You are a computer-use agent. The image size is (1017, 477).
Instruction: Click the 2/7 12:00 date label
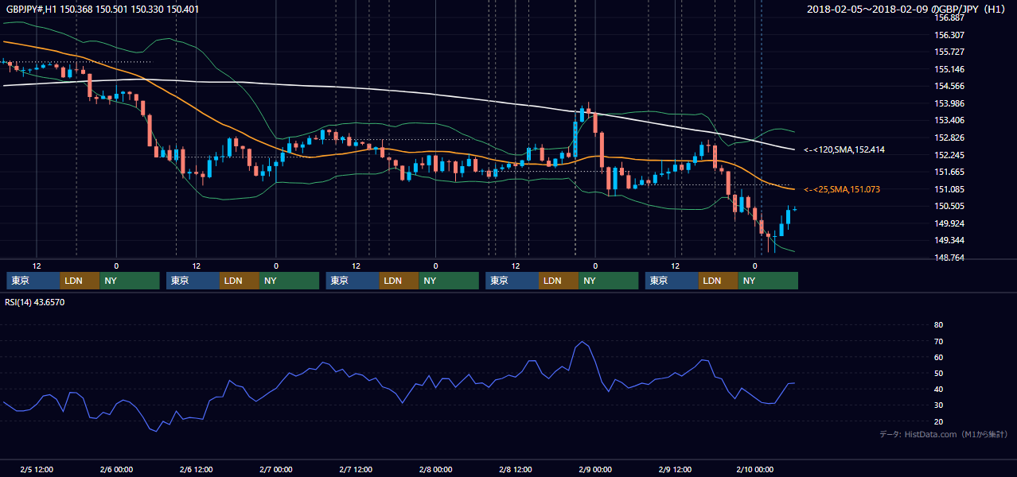tap(356, 469)
